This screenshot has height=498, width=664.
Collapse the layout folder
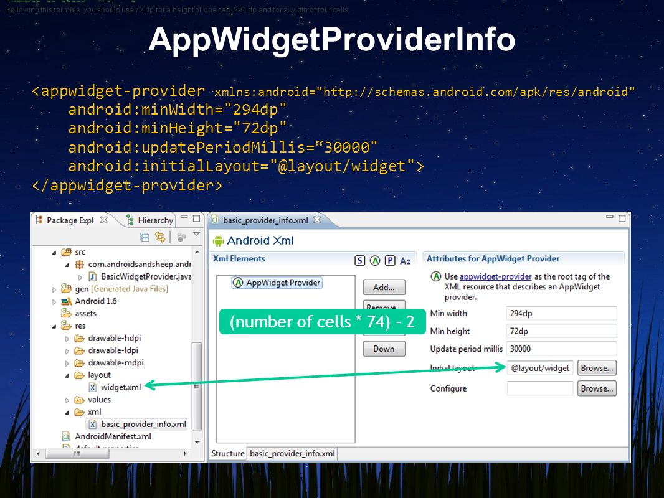67,375
